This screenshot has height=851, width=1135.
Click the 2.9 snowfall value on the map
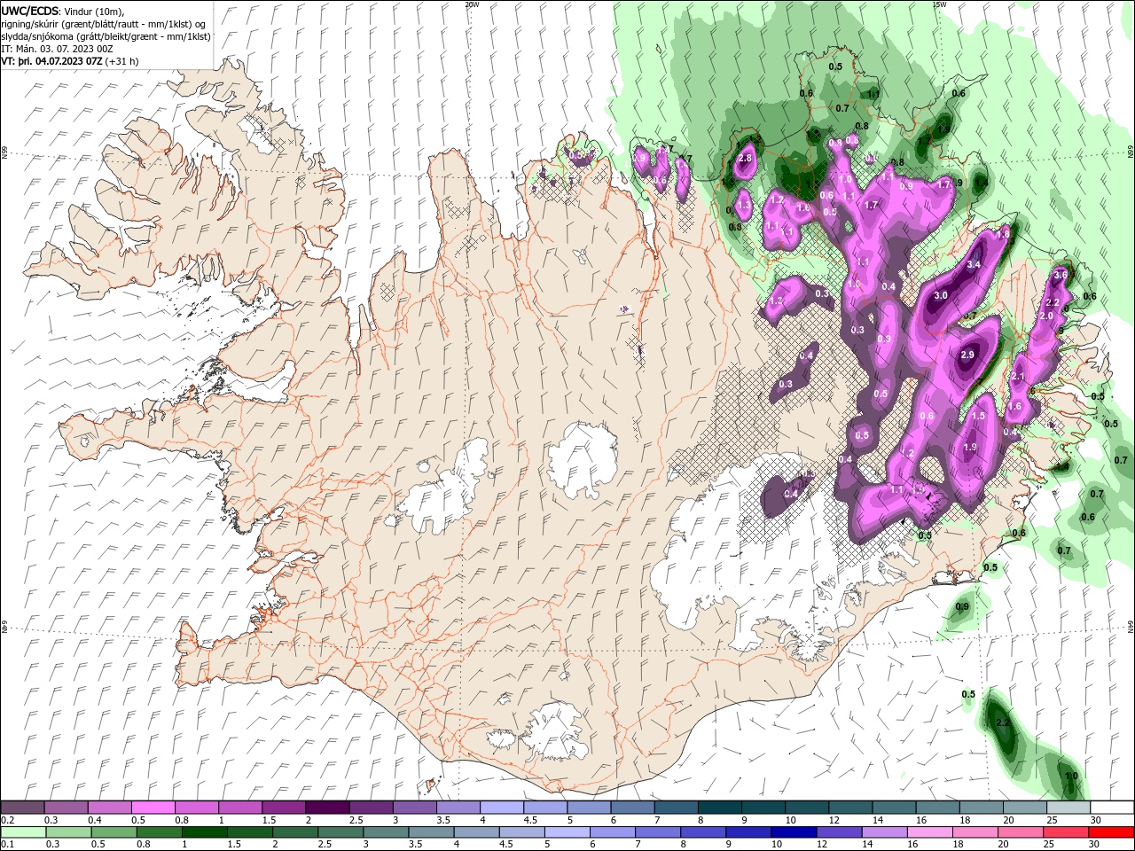click(967, 355)
